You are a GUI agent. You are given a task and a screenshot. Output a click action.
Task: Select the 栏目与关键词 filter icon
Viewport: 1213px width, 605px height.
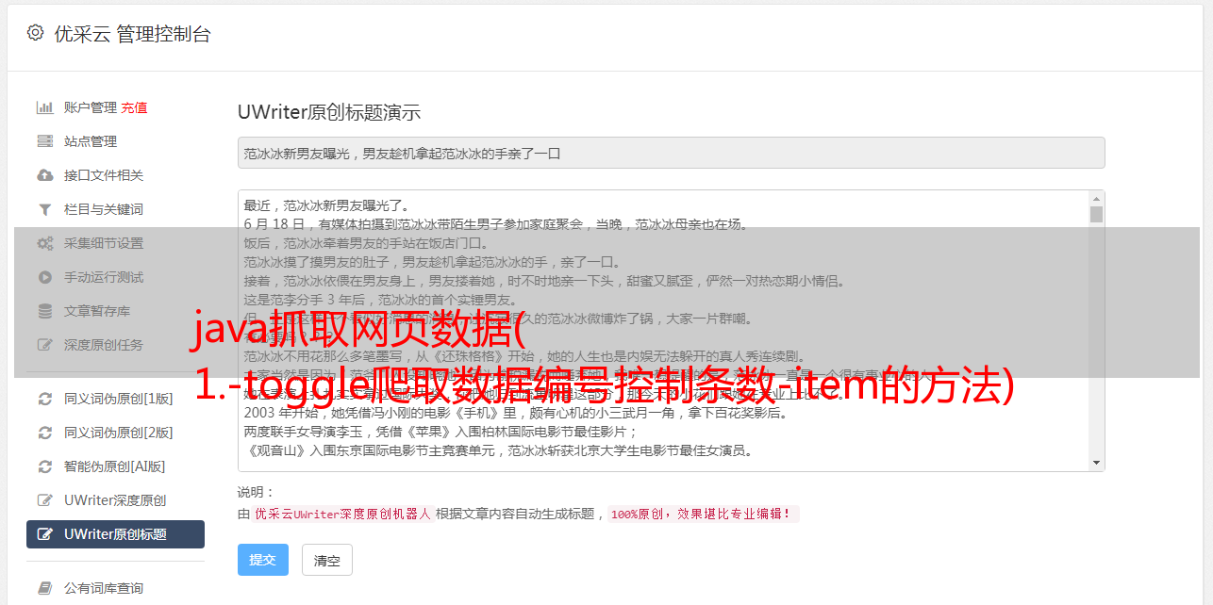click(x=44, y=209)
